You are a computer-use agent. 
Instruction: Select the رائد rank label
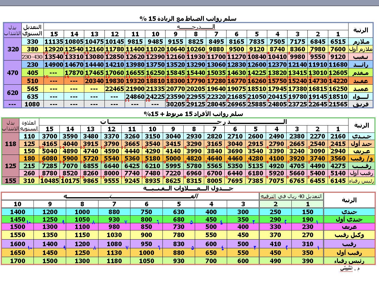[361, 65]
